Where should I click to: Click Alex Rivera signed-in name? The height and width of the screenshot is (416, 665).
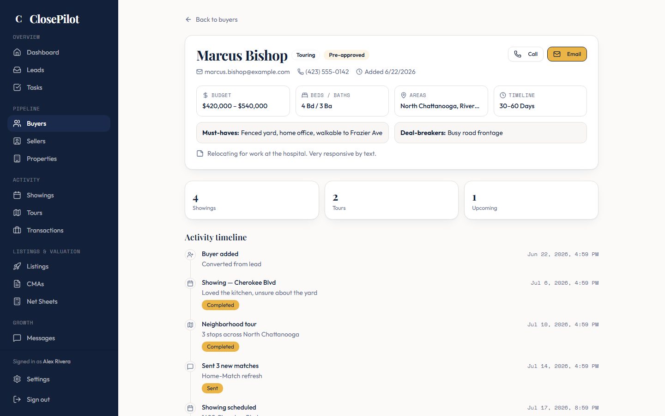(x=57, y=361)
